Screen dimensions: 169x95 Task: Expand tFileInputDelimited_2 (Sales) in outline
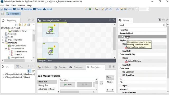click(x=3, y=77)
